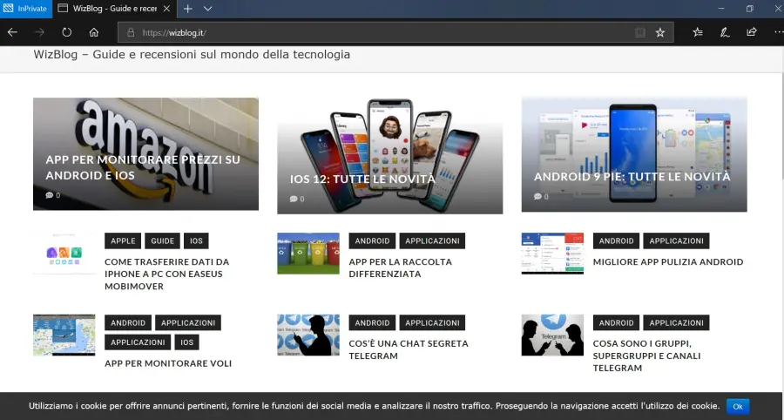Click the IOS tag above App per monitorare voli
Screen dimensions: 784x420
click(x=186, y=342)
